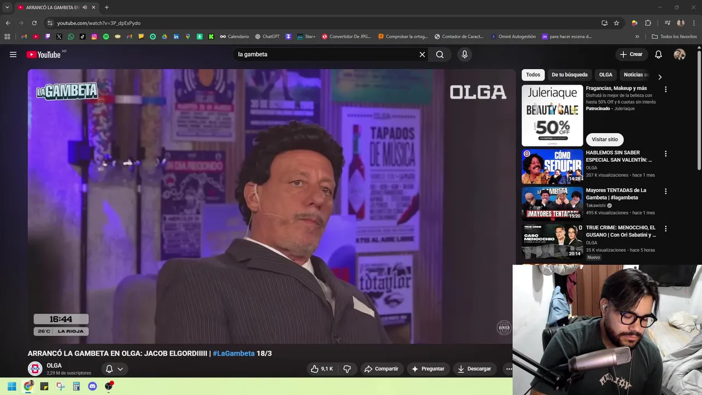Open the Calendario bookmark
The height and width of the screenshot is (395, 702).
tap(234, 37)
